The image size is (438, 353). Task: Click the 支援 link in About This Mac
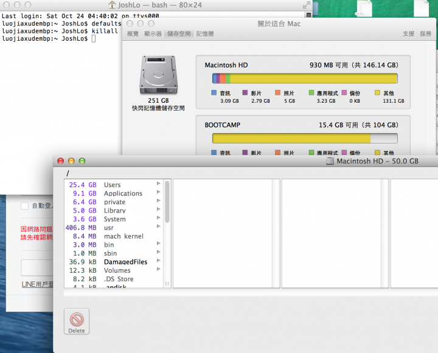(x=408, y=34)
